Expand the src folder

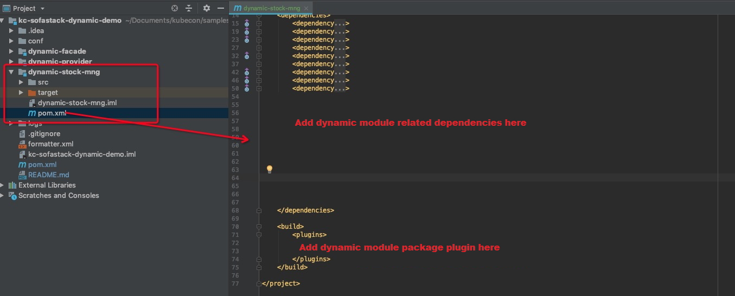point(21,82)
